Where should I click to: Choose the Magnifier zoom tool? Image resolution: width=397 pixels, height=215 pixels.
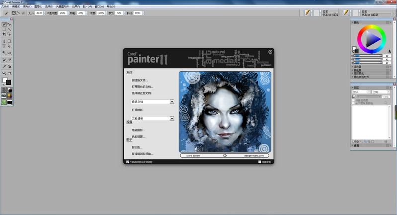point(4,73)
